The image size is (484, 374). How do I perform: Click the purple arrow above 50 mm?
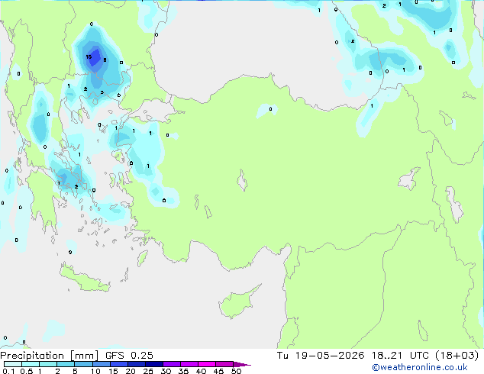(242, 364)
